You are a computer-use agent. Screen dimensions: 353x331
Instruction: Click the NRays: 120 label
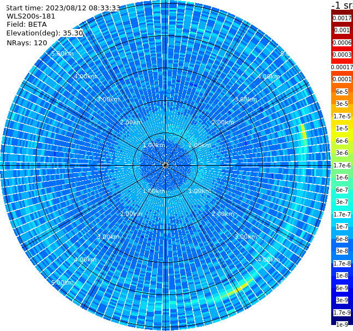[x=27, y=43]
